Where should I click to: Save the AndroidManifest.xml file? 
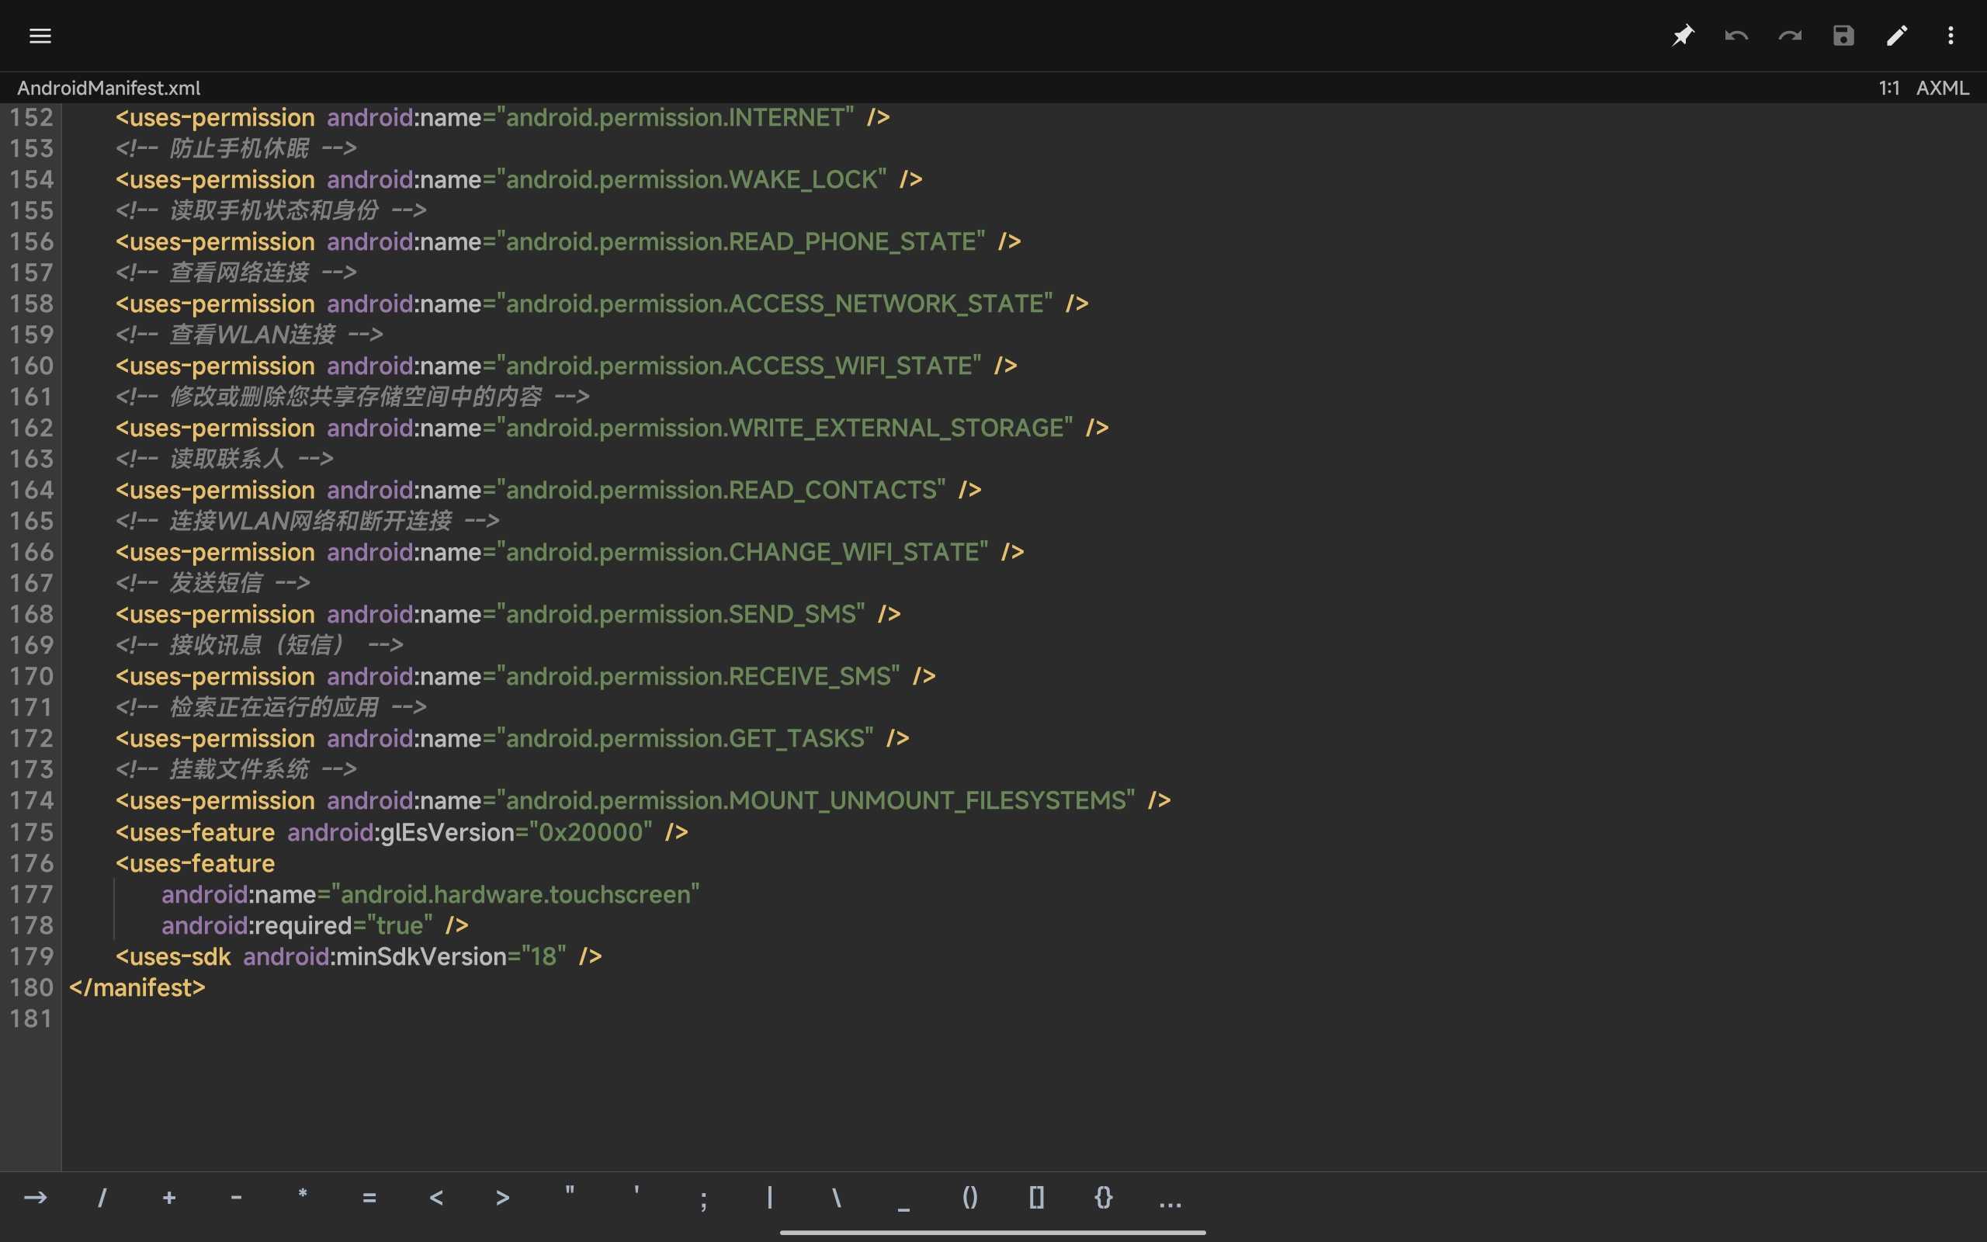[1843, 36]
